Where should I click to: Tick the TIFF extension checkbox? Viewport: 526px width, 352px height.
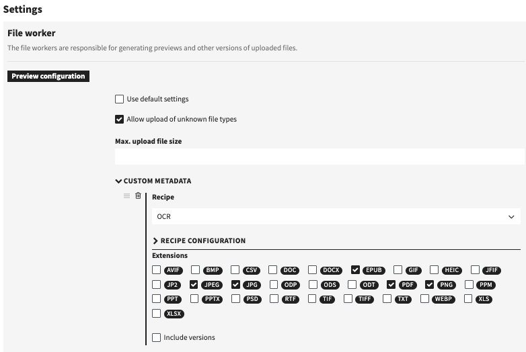pos(348,299)
